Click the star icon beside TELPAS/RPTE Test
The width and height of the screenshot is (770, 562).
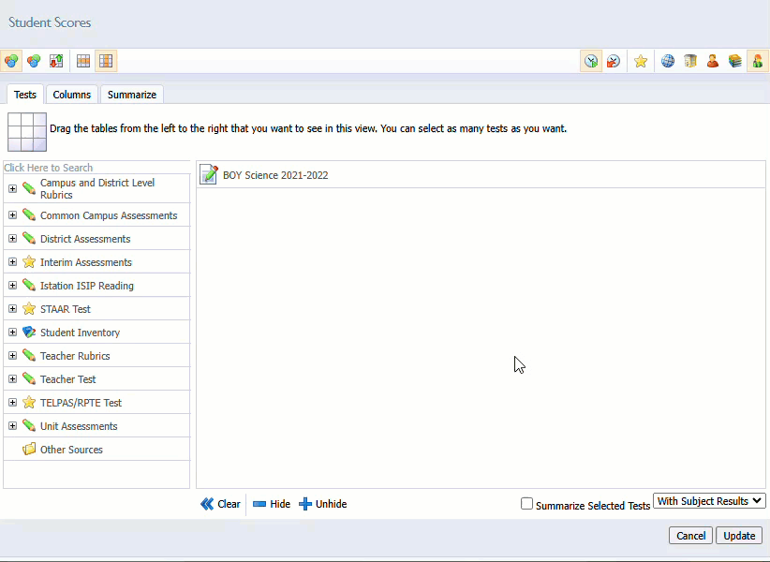click(29, 403)
